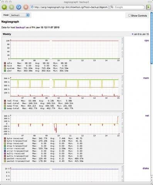Open the net service link
This screenshot has width=153, height=185.
(x=147, y=116)
